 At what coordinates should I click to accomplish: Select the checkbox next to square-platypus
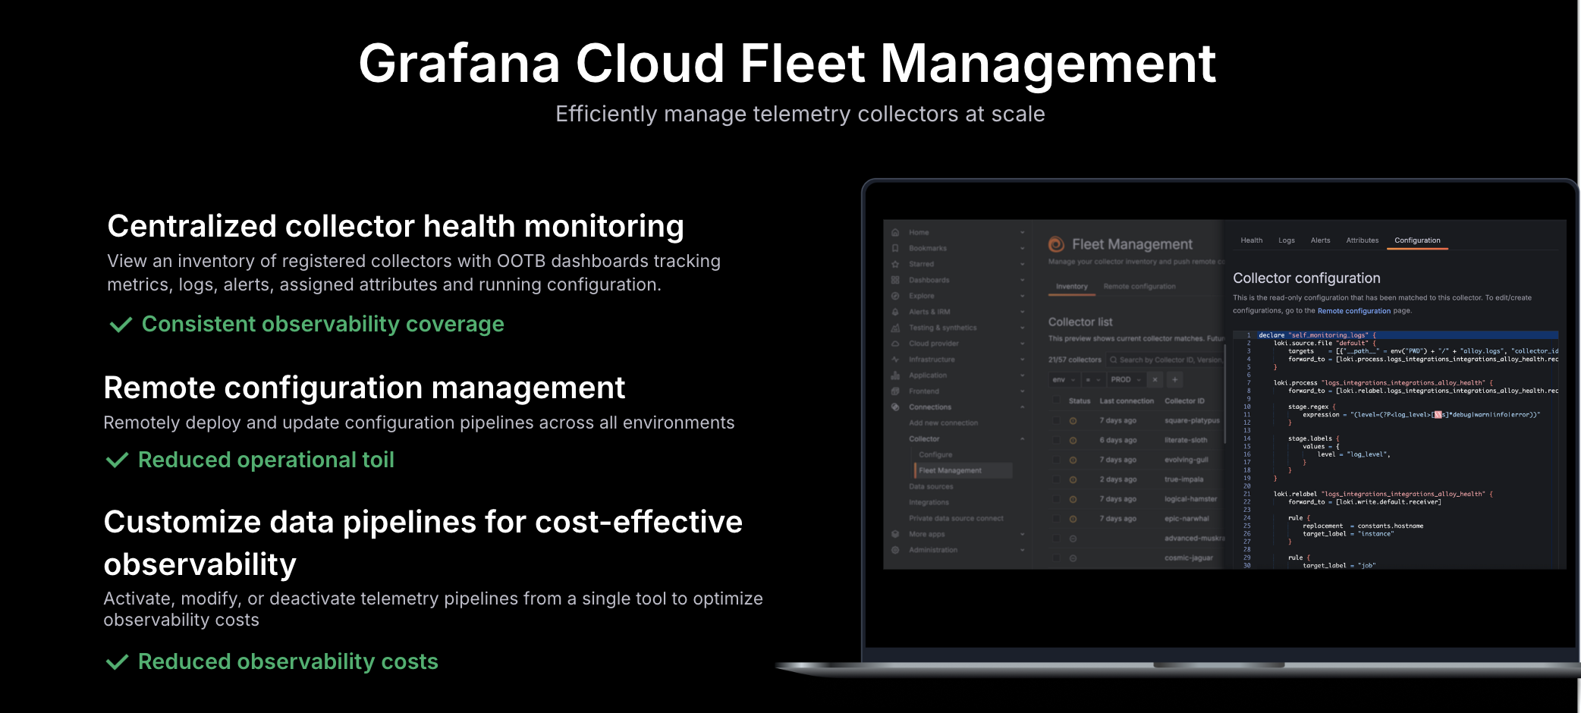[x=1056, y=420]
